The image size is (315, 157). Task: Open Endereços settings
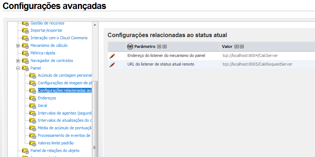coord(47,98)
